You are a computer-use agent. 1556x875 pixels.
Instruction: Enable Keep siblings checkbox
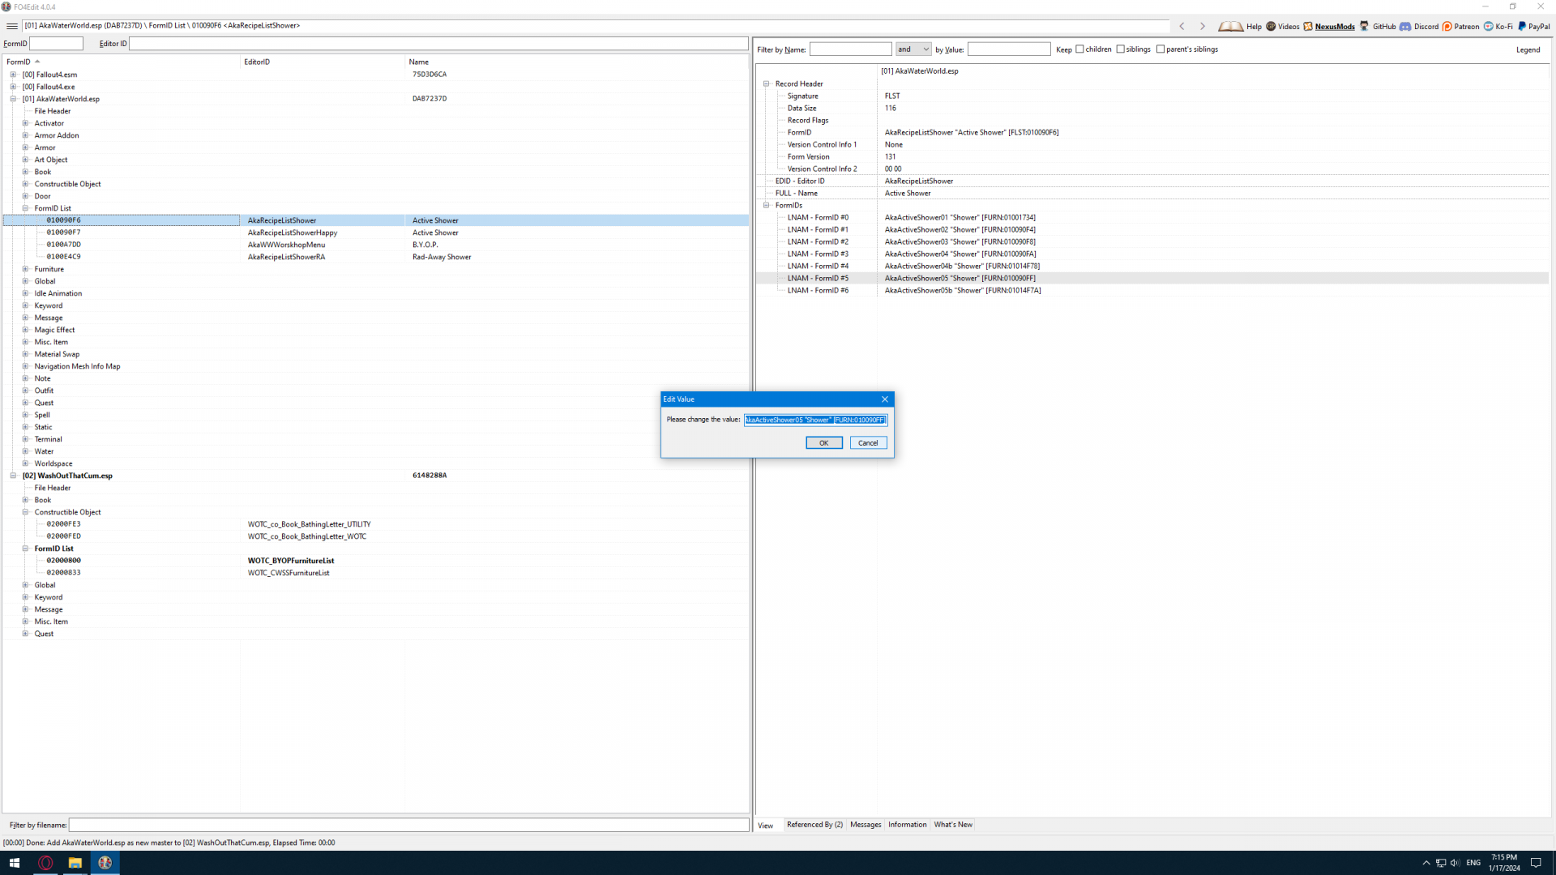point(1121,49)
